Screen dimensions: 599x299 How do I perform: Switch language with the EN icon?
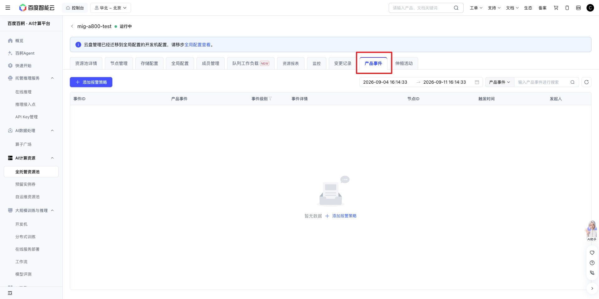pyautogui.click(x=578, y=8)
